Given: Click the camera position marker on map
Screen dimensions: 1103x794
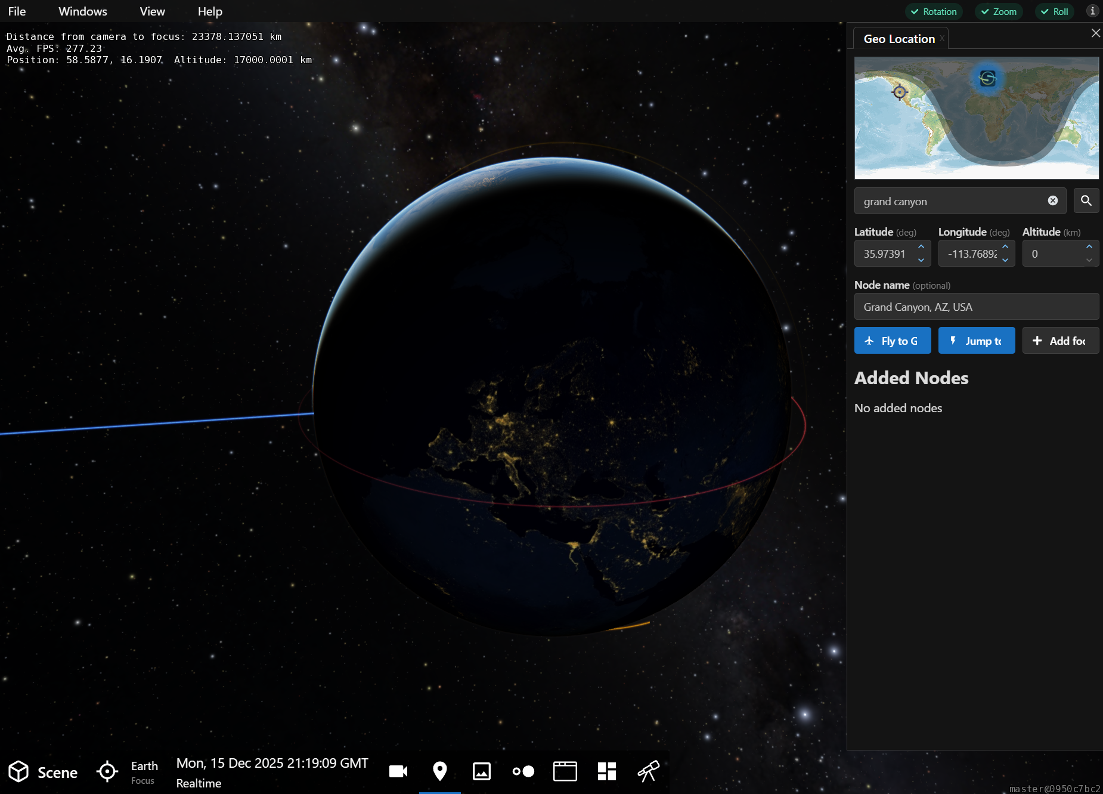Looking at the screenshot, I should [x=988, y=78].
